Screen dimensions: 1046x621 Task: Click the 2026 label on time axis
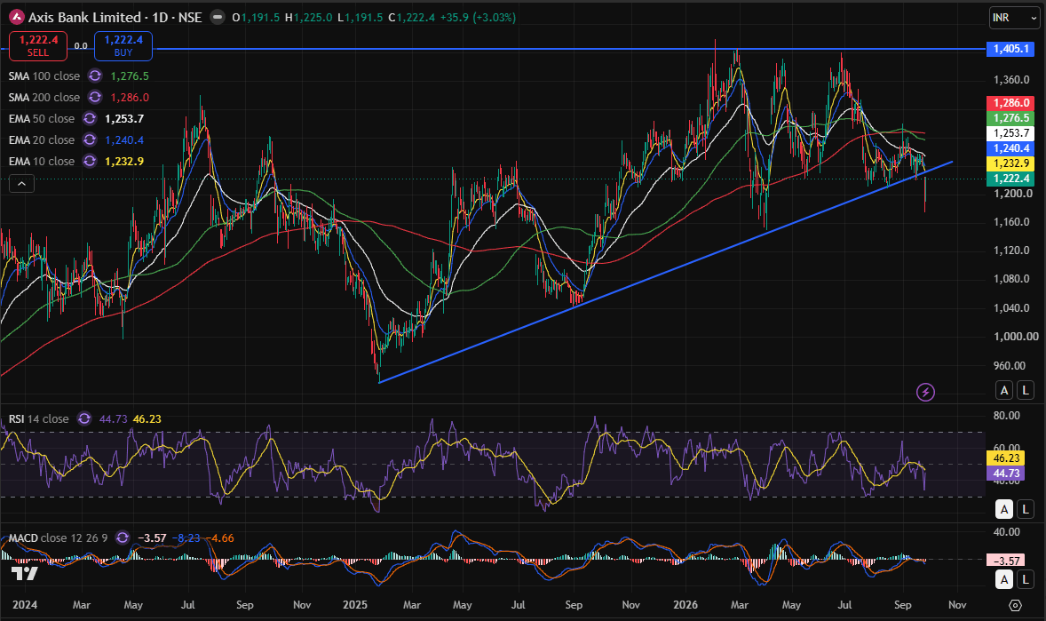tap(685, 605)
